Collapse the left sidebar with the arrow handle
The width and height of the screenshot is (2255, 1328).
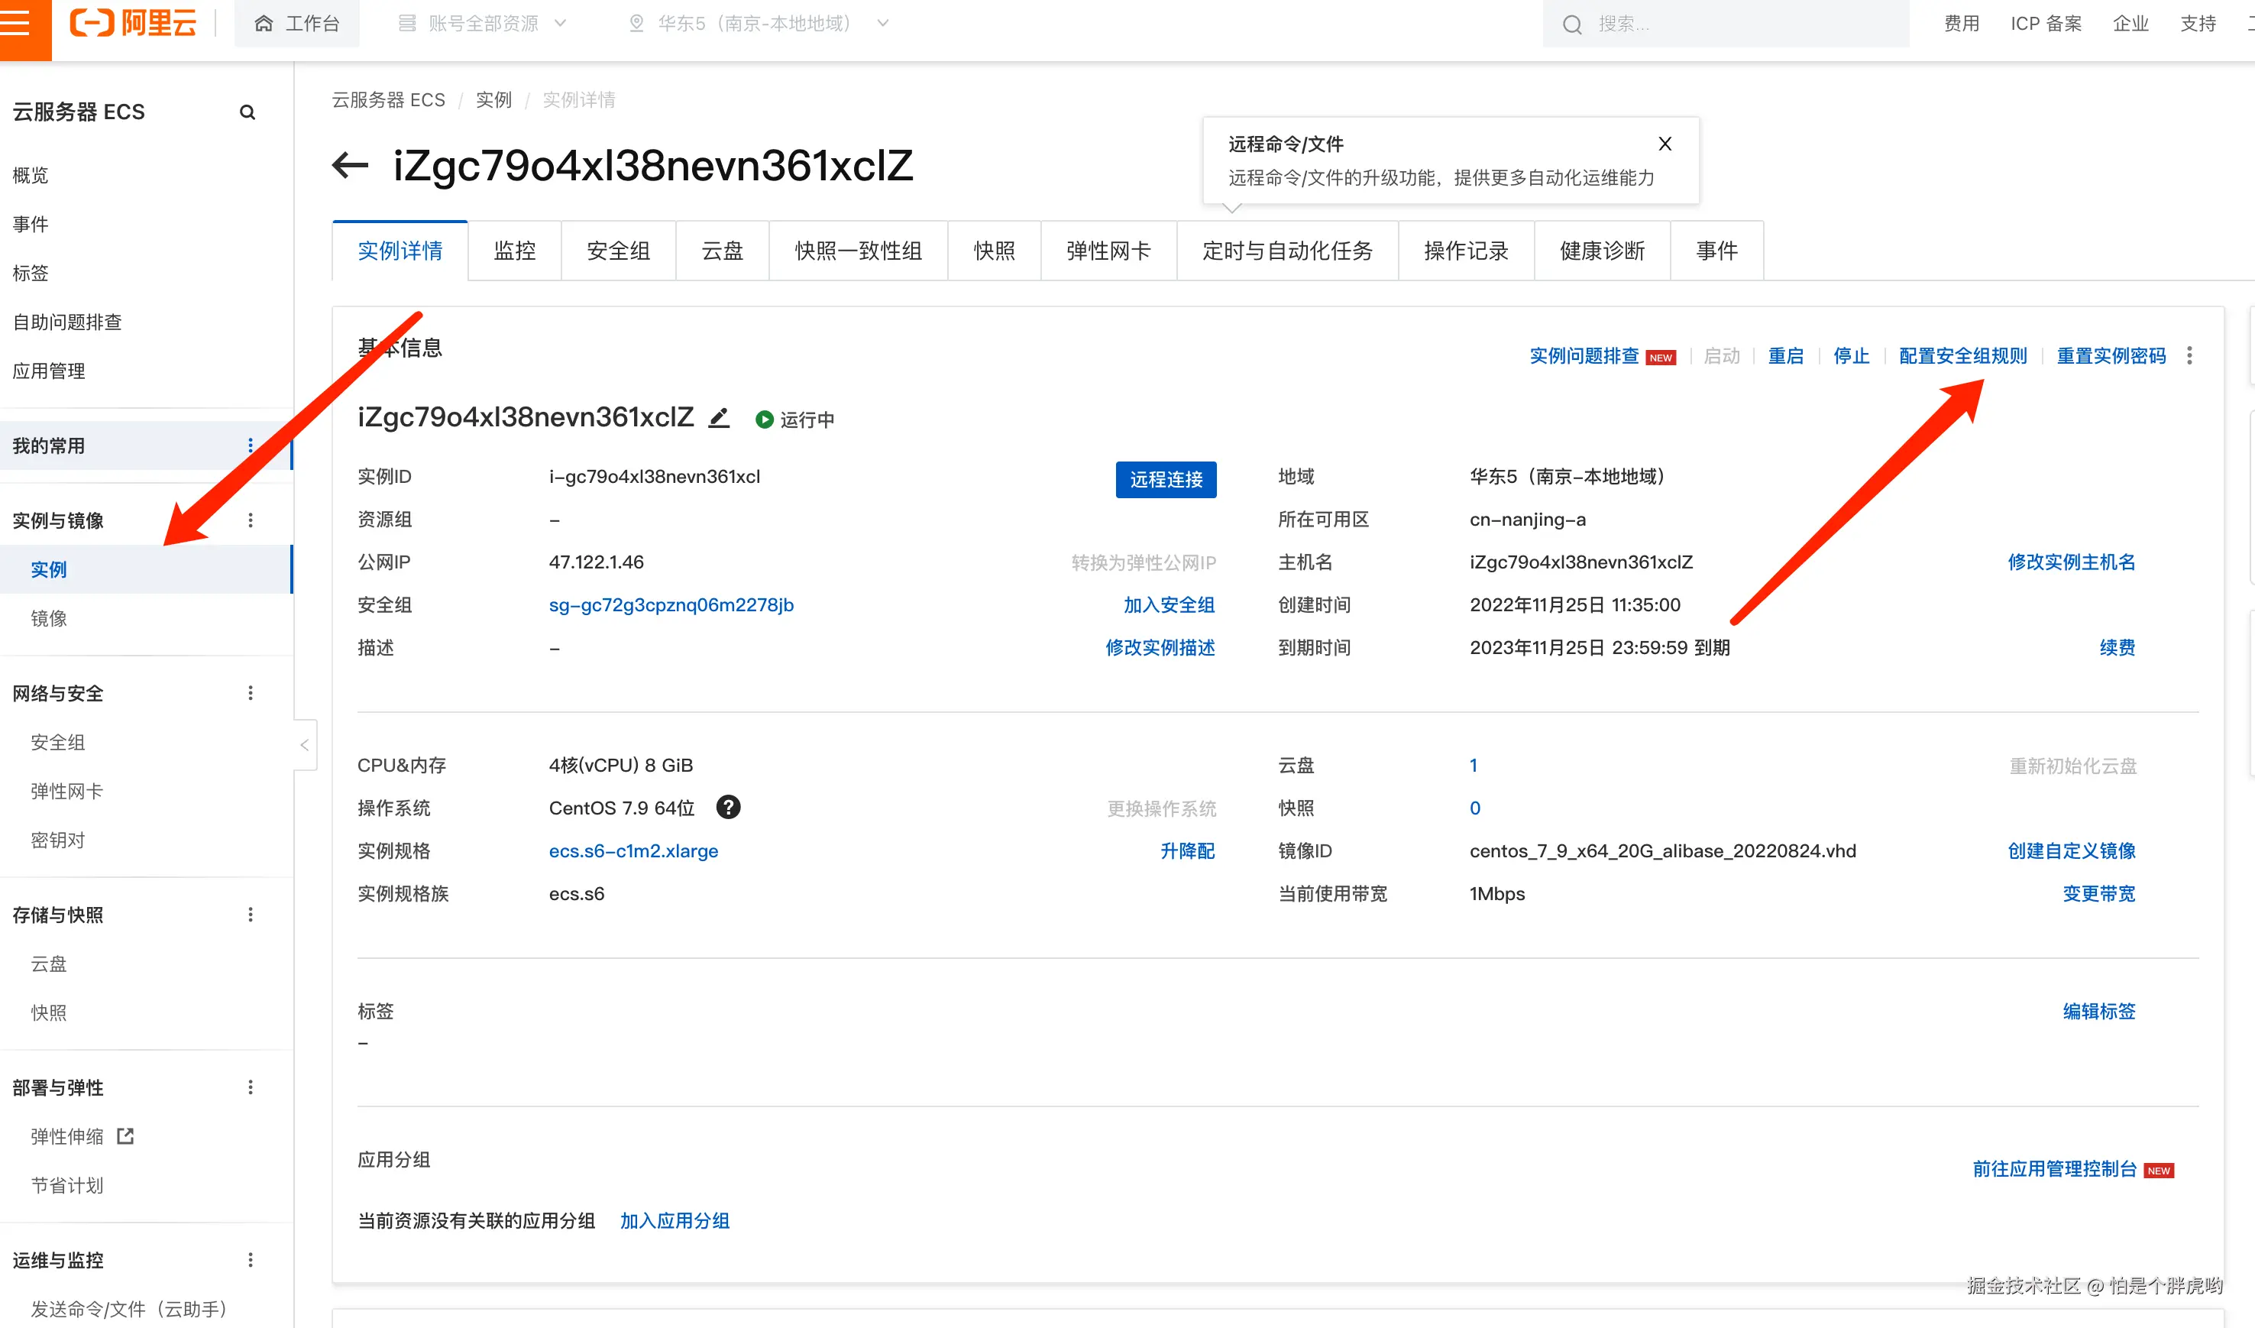tap(304, 744)
